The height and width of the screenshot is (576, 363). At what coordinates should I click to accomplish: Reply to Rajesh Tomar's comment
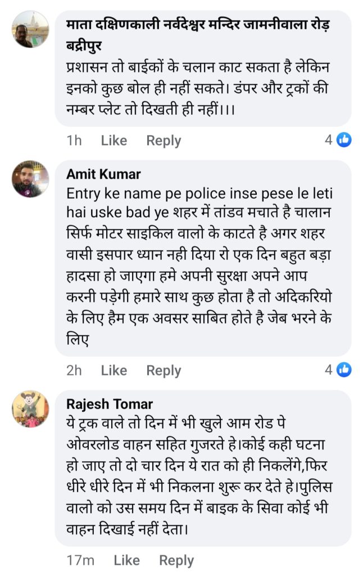point(176,560)
